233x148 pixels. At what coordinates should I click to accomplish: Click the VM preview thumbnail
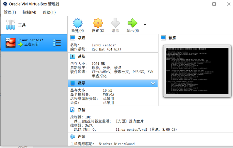tap(197, 71)
